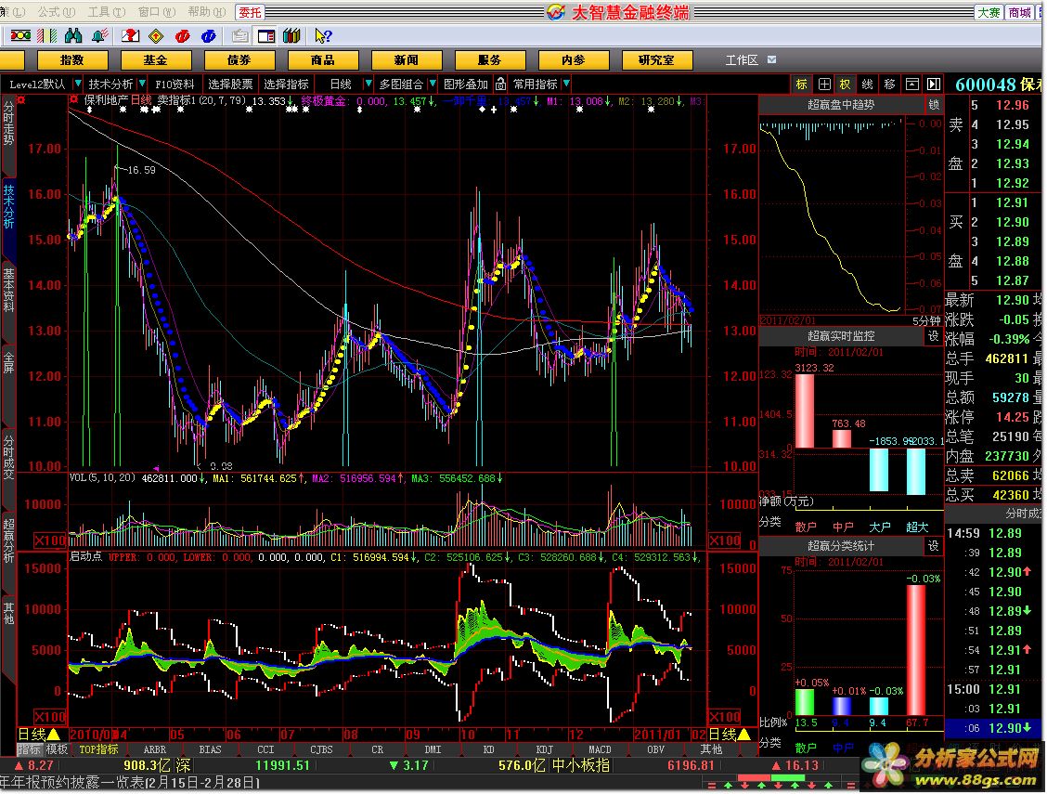The width and height of the screenshot is (1047, 794).
Task: Click the red circular logo icon
Action: click(182, 36)
